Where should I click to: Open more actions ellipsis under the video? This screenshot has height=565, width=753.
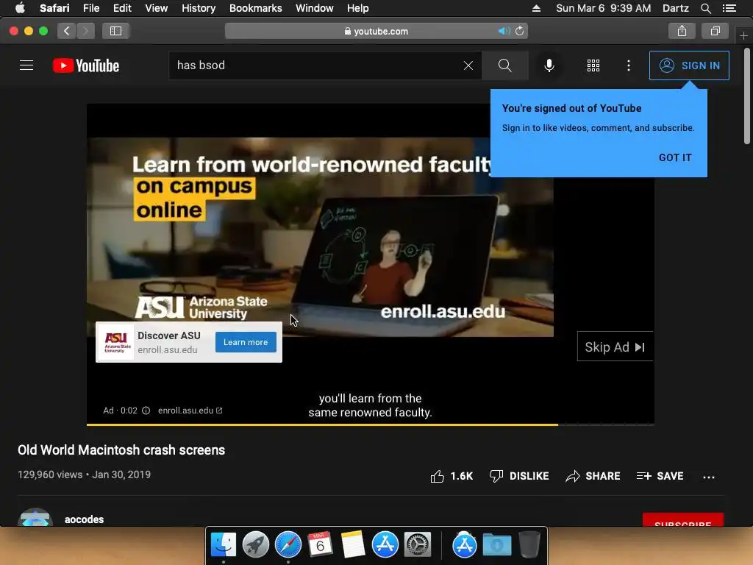(708, 477)
